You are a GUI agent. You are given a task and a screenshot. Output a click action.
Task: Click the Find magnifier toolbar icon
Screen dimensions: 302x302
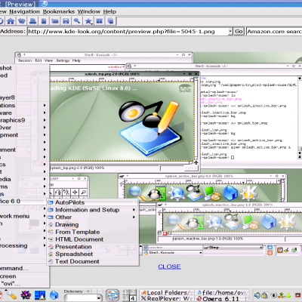pyautogui.click(x=77, y=21)
